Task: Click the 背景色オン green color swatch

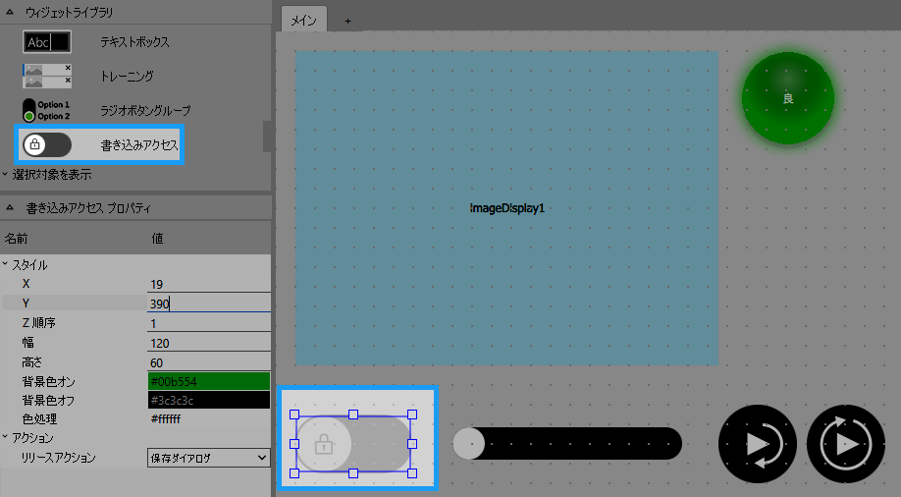Action: point(208,381)
